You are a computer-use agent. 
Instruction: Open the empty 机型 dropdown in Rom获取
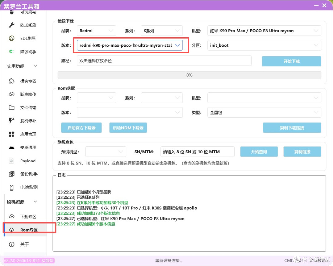point(264,98)
